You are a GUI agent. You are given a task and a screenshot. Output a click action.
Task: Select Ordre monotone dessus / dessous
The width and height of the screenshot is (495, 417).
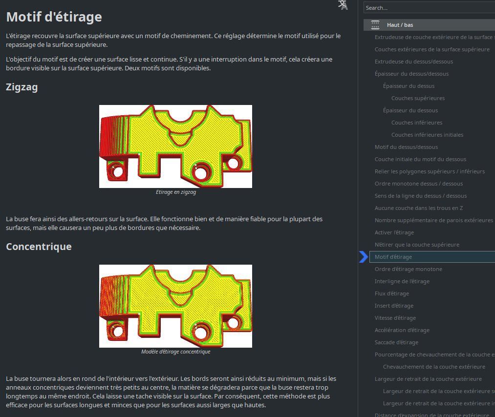(419, 184)
